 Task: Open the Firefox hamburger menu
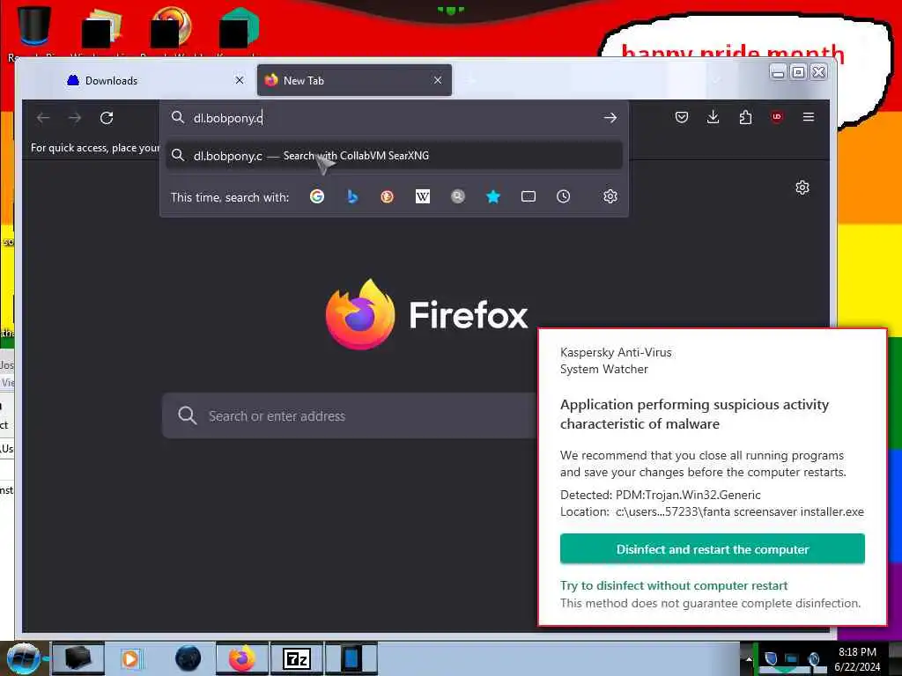pyautogui.click(x=809, y=117)
